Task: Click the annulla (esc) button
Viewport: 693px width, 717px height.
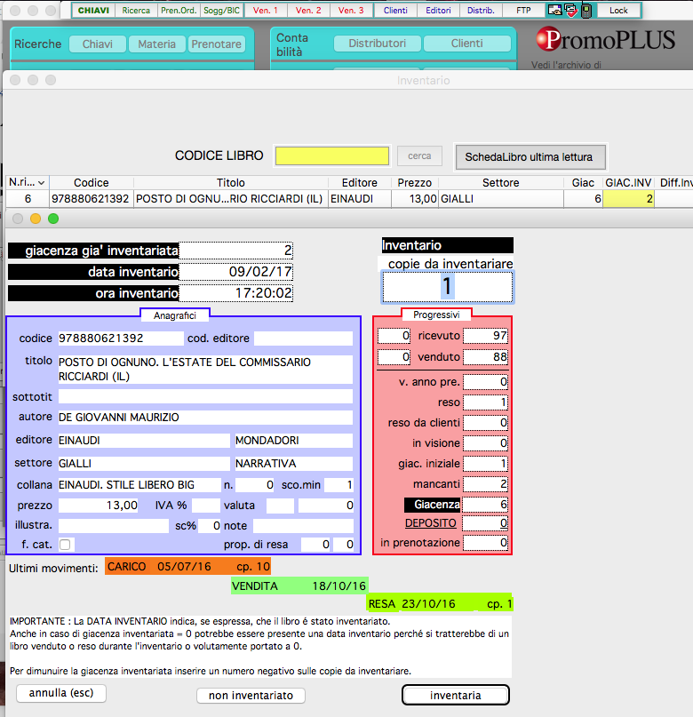Action: [x=61, y=693]
